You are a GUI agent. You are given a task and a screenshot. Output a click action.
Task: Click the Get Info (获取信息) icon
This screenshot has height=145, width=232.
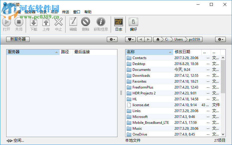pyautogui.click(x=101, y=22)
